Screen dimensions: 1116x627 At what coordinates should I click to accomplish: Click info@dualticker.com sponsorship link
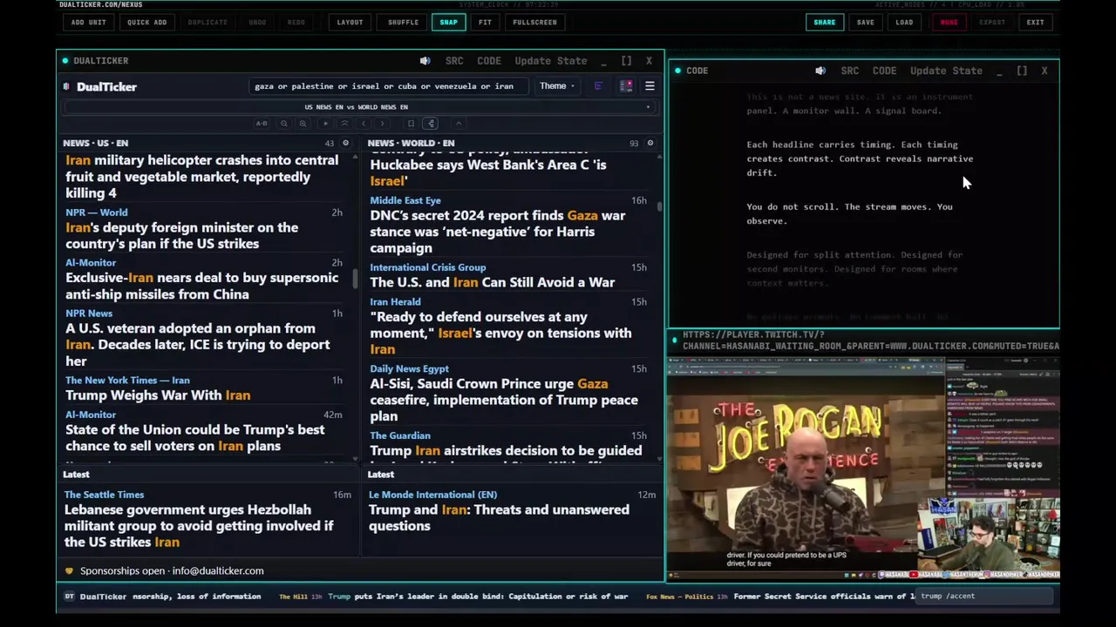pos(218,571)
